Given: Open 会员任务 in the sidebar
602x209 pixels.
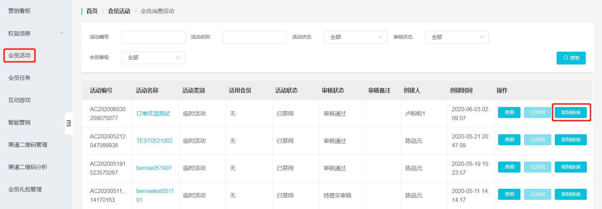Looking at the screenshot, I should tap(19, 78).
